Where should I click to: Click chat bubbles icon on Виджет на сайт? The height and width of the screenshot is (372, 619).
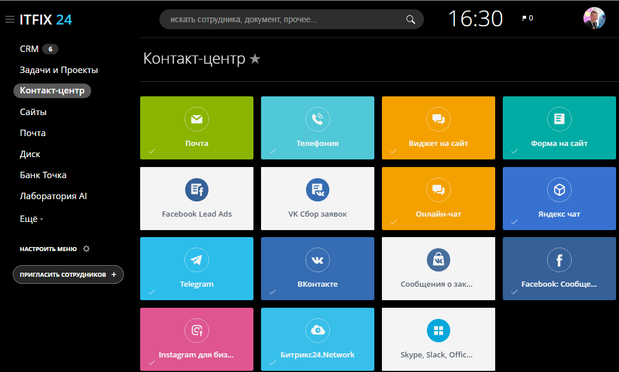point(438,119)
